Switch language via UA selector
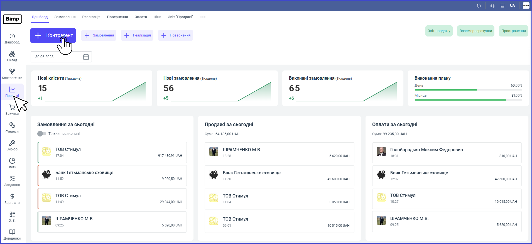The height and width of the screenshot is (244, 532). click(512, 6)
